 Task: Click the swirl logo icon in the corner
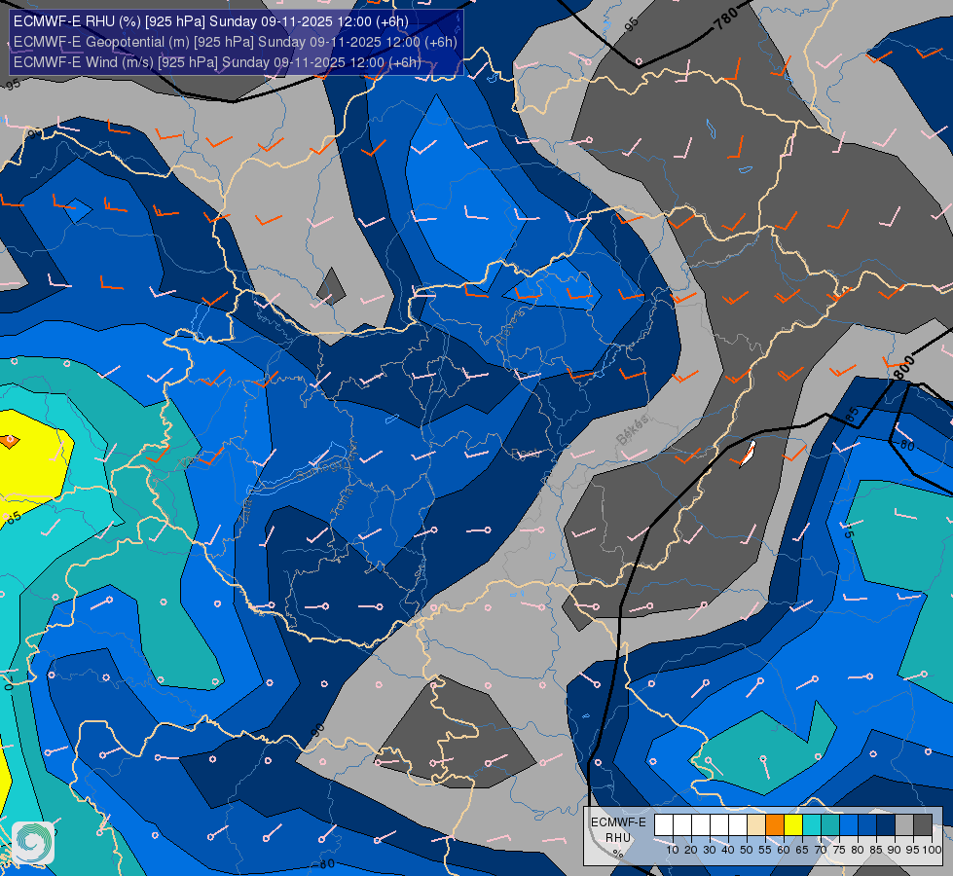(x=33, y=843)
